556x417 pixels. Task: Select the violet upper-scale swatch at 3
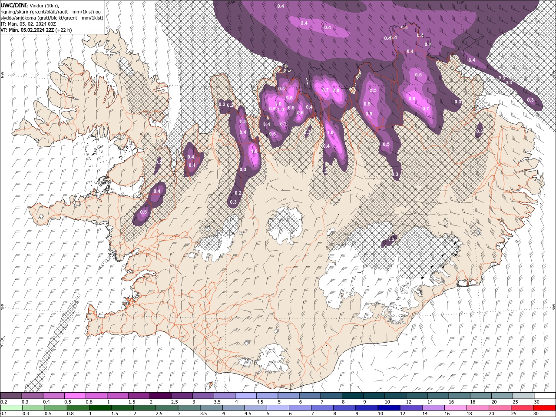coord(203,396)
